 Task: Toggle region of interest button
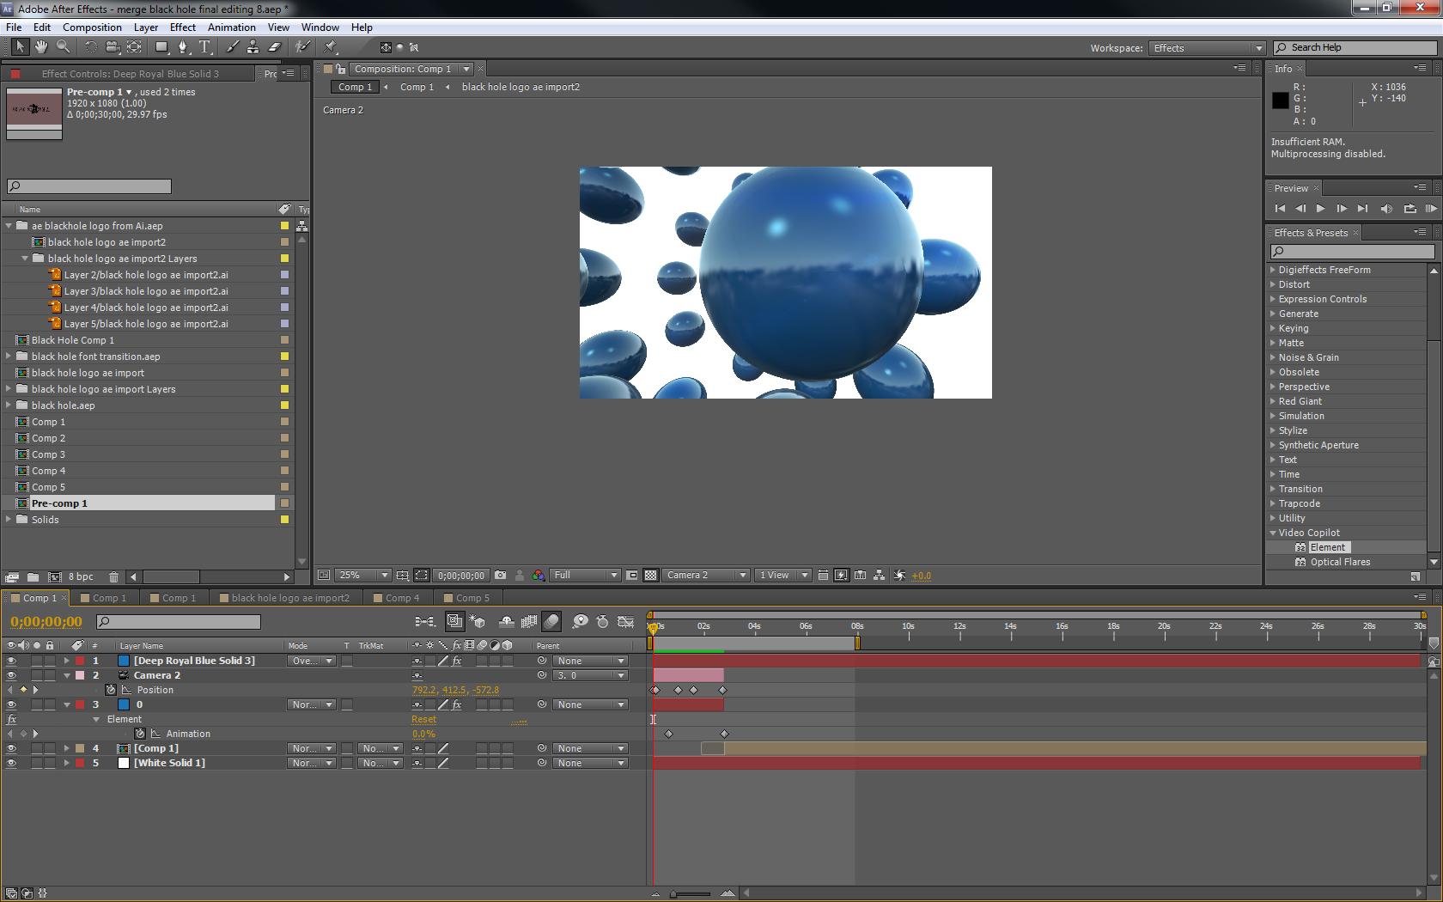pos(632,576)
